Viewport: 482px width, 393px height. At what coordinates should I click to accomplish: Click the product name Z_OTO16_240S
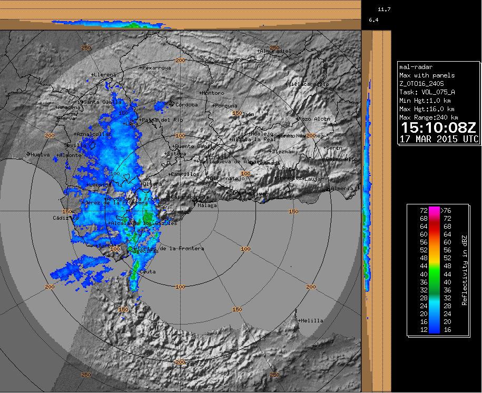[421, 84]
